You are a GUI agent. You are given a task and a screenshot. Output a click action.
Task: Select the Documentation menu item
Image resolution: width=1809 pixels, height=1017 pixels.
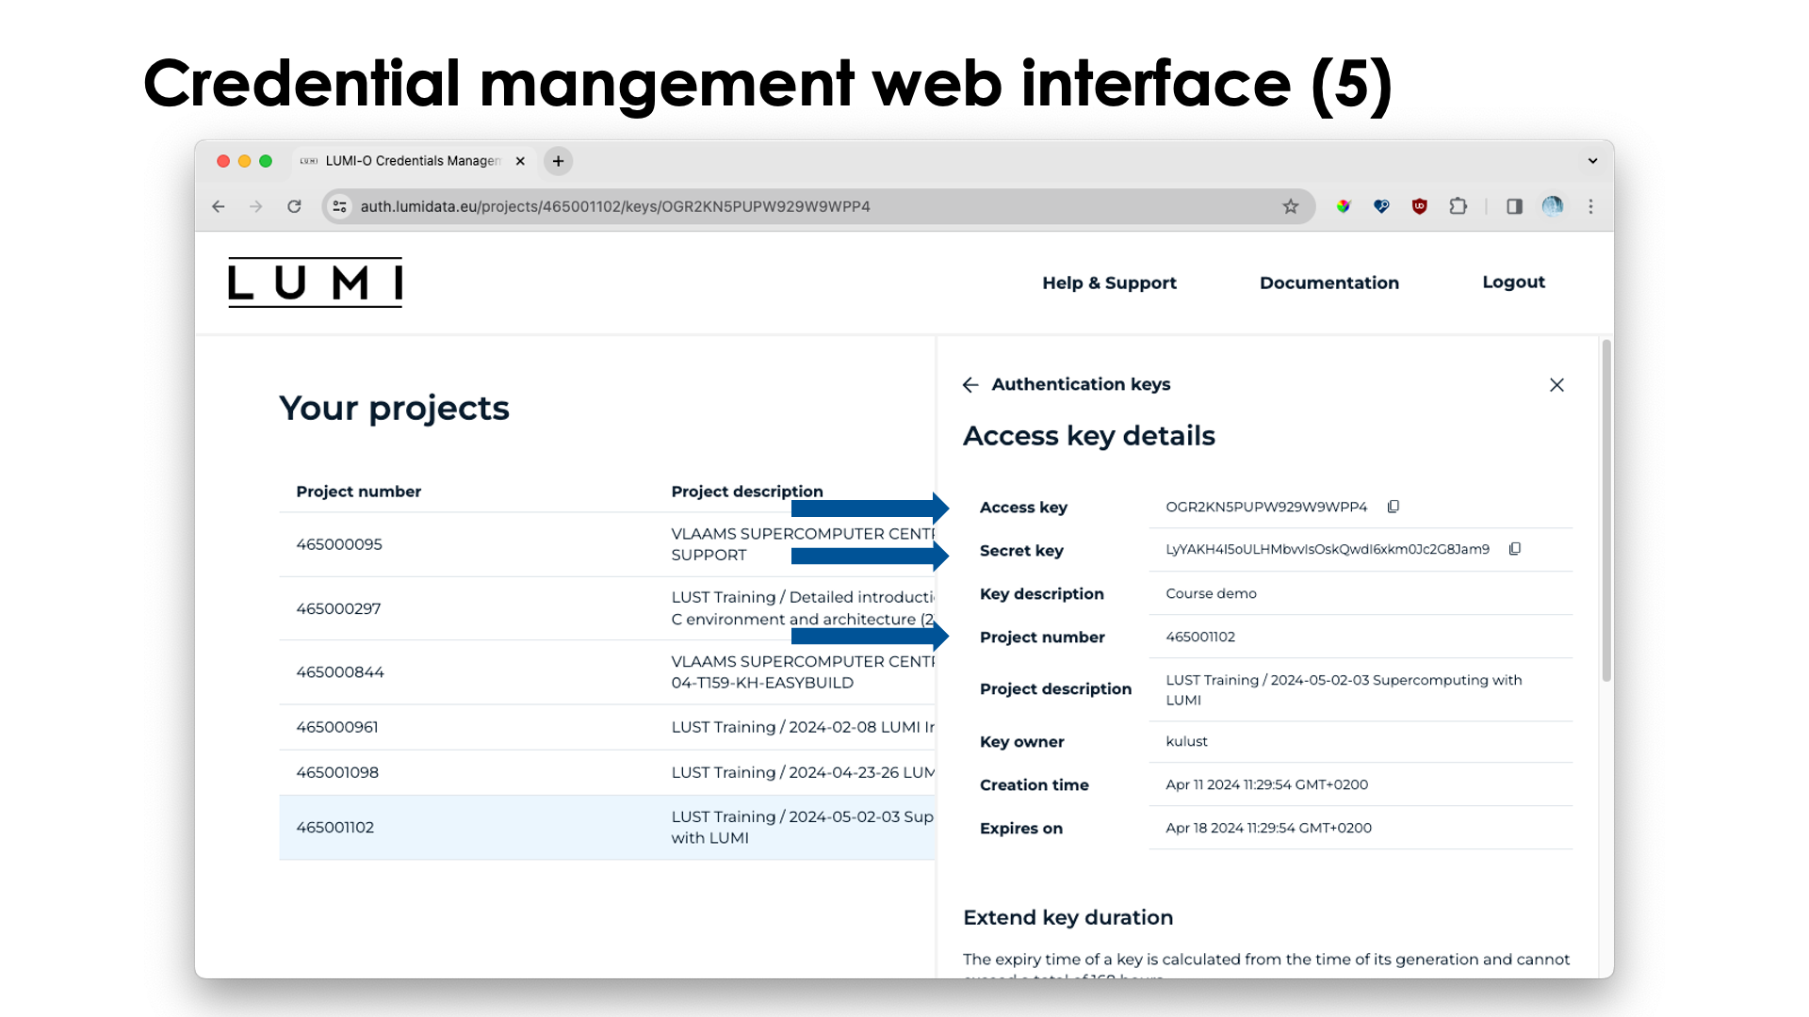(x=1329, y=282)
